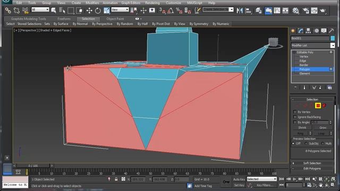
Task: Collapse the Editable Poly stack entry
Action: pyautogui.click(x=294, y=52)
